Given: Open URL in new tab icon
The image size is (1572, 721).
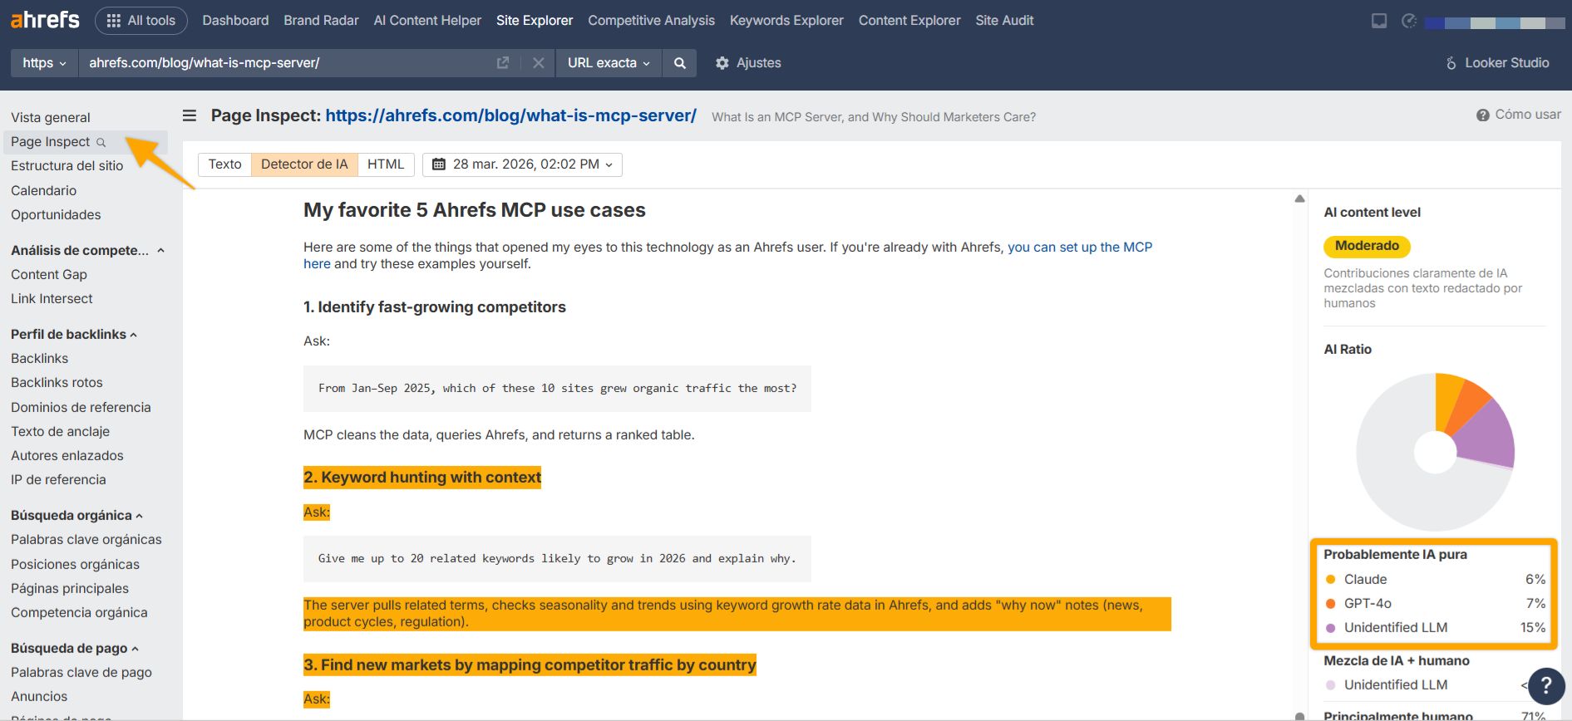Looking at the screenshot, I should coord(503,63).
